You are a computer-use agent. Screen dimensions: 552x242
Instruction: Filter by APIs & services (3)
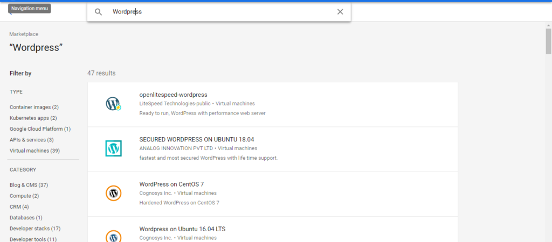[x=32, y=140]
